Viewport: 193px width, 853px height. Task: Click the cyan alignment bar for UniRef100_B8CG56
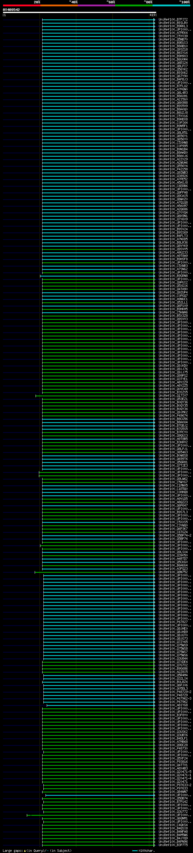coord(98,419)
